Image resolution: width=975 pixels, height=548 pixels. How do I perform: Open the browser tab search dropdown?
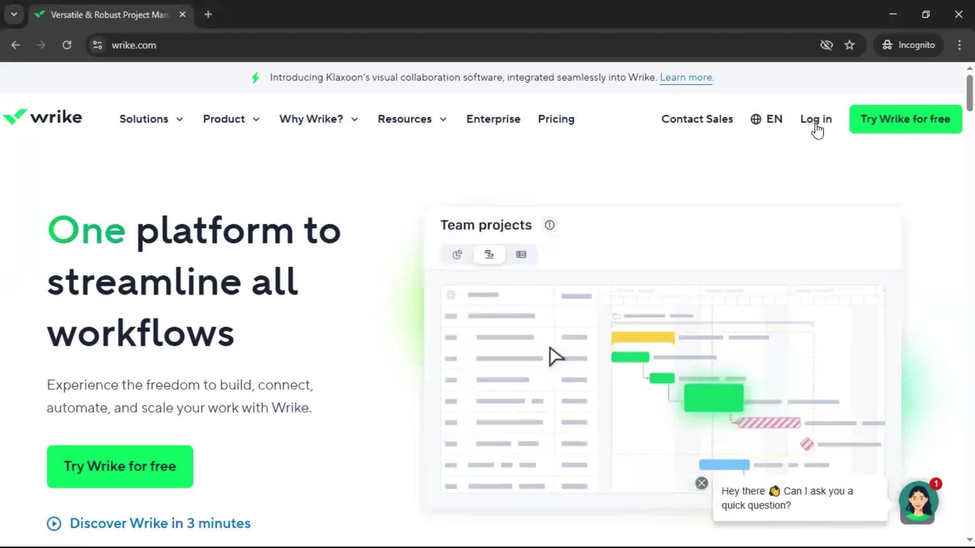(14, 15)
